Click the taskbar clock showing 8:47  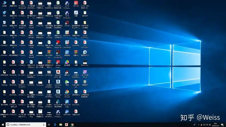215,125
